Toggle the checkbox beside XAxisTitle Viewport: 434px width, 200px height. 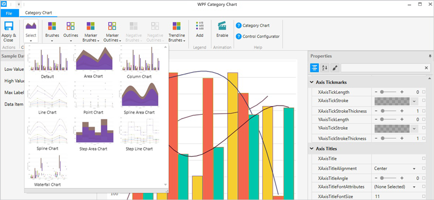pyautogui.click(x=424, y=158)
